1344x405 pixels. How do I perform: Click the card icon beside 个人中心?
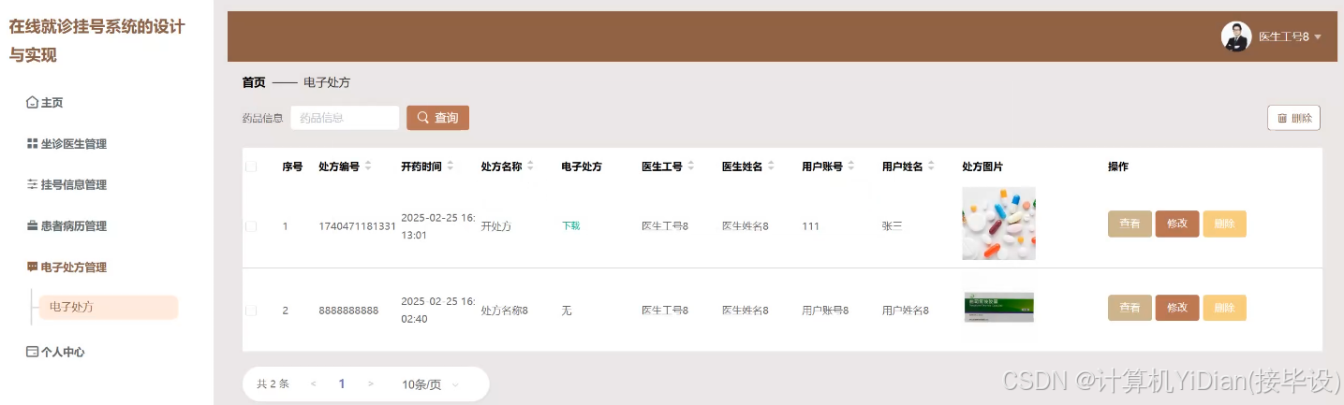[32, 353]
